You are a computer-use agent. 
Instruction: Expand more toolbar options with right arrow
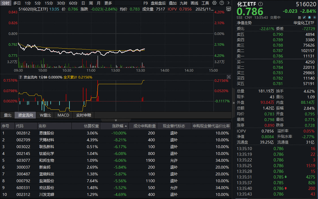point(228,3)
